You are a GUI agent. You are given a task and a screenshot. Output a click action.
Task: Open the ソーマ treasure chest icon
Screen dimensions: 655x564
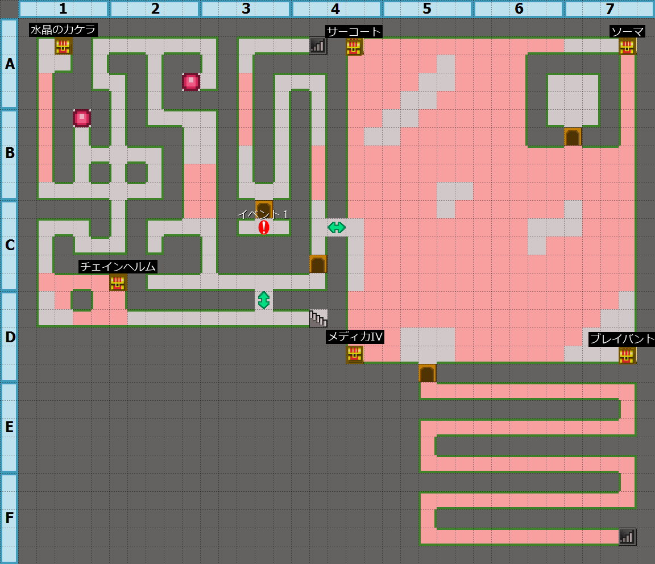tap(627, 46)
